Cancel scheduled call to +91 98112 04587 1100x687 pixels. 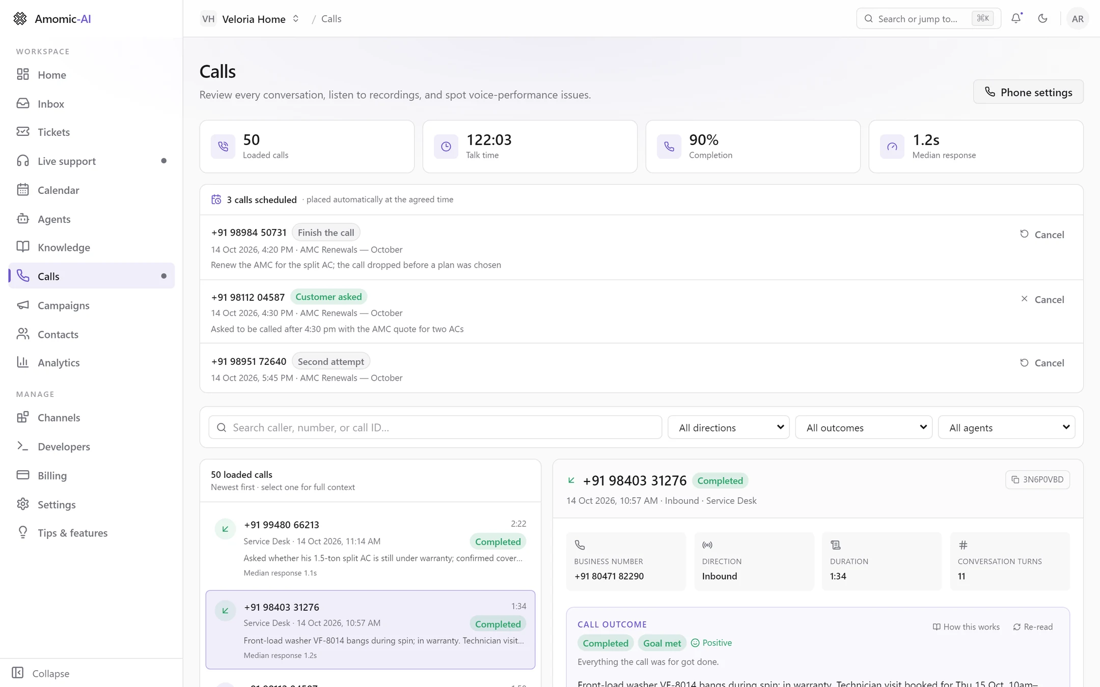(1042, 300)
